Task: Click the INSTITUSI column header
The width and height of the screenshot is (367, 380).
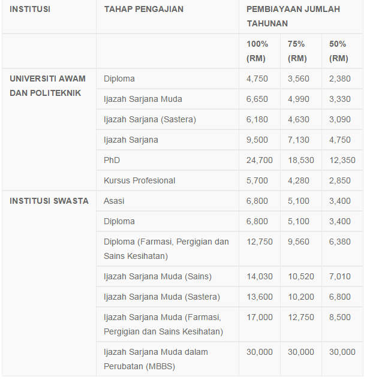Action: pyautogui.click(x=30, y=9)
